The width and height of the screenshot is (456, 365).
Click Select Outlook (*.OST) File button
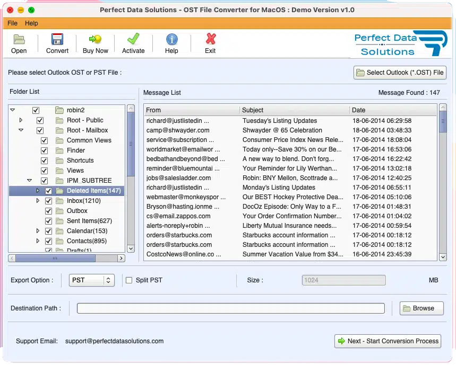point(400,73)
